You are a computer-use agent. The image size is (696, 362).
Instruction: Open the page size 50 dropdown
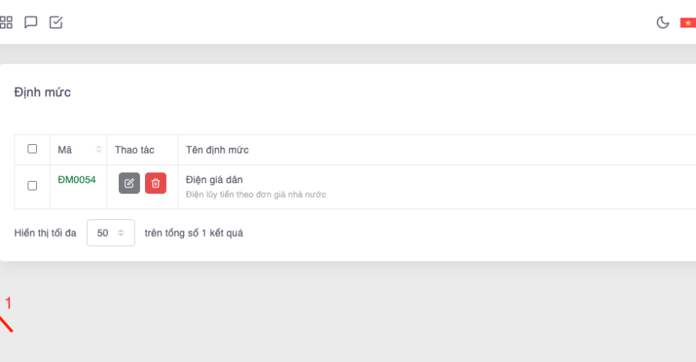(111, 233)
